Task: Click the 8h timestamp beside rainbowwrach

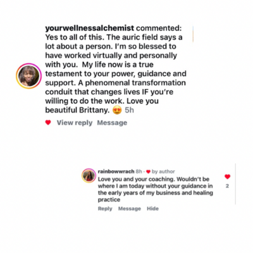Action: pos(139,171)
